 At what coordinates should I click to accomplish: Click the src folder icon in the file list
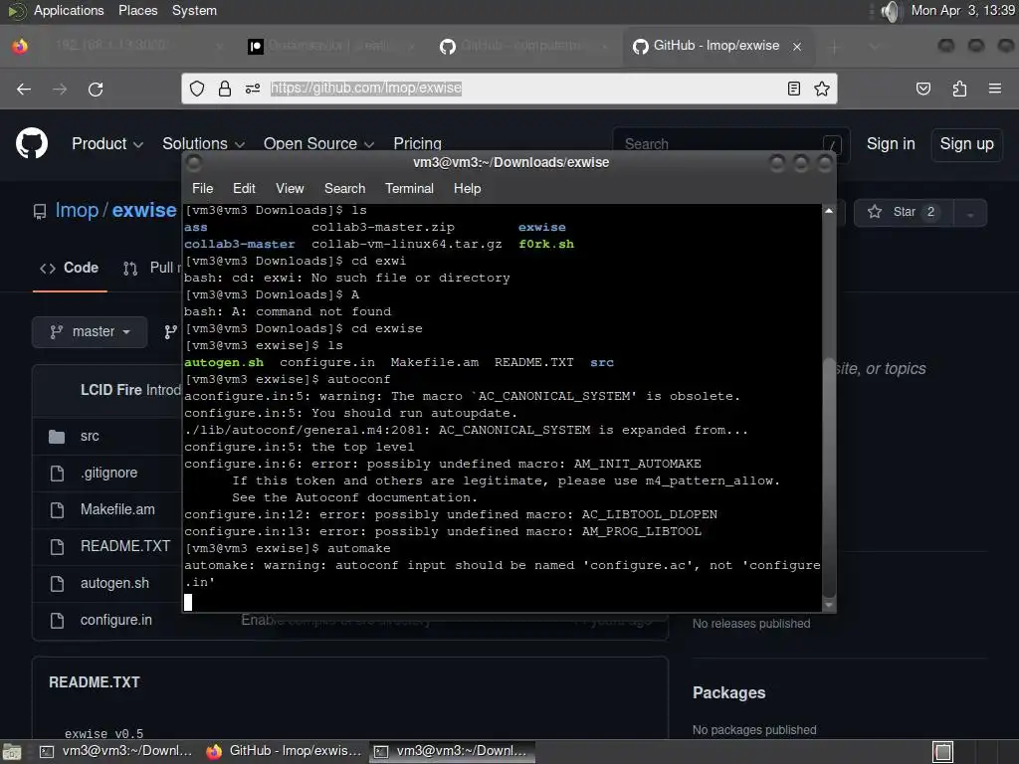[57, 436]
